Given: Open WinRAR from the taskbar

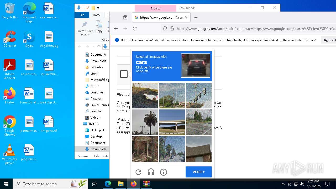Looking at the screenshot, I should coord(146,184).
